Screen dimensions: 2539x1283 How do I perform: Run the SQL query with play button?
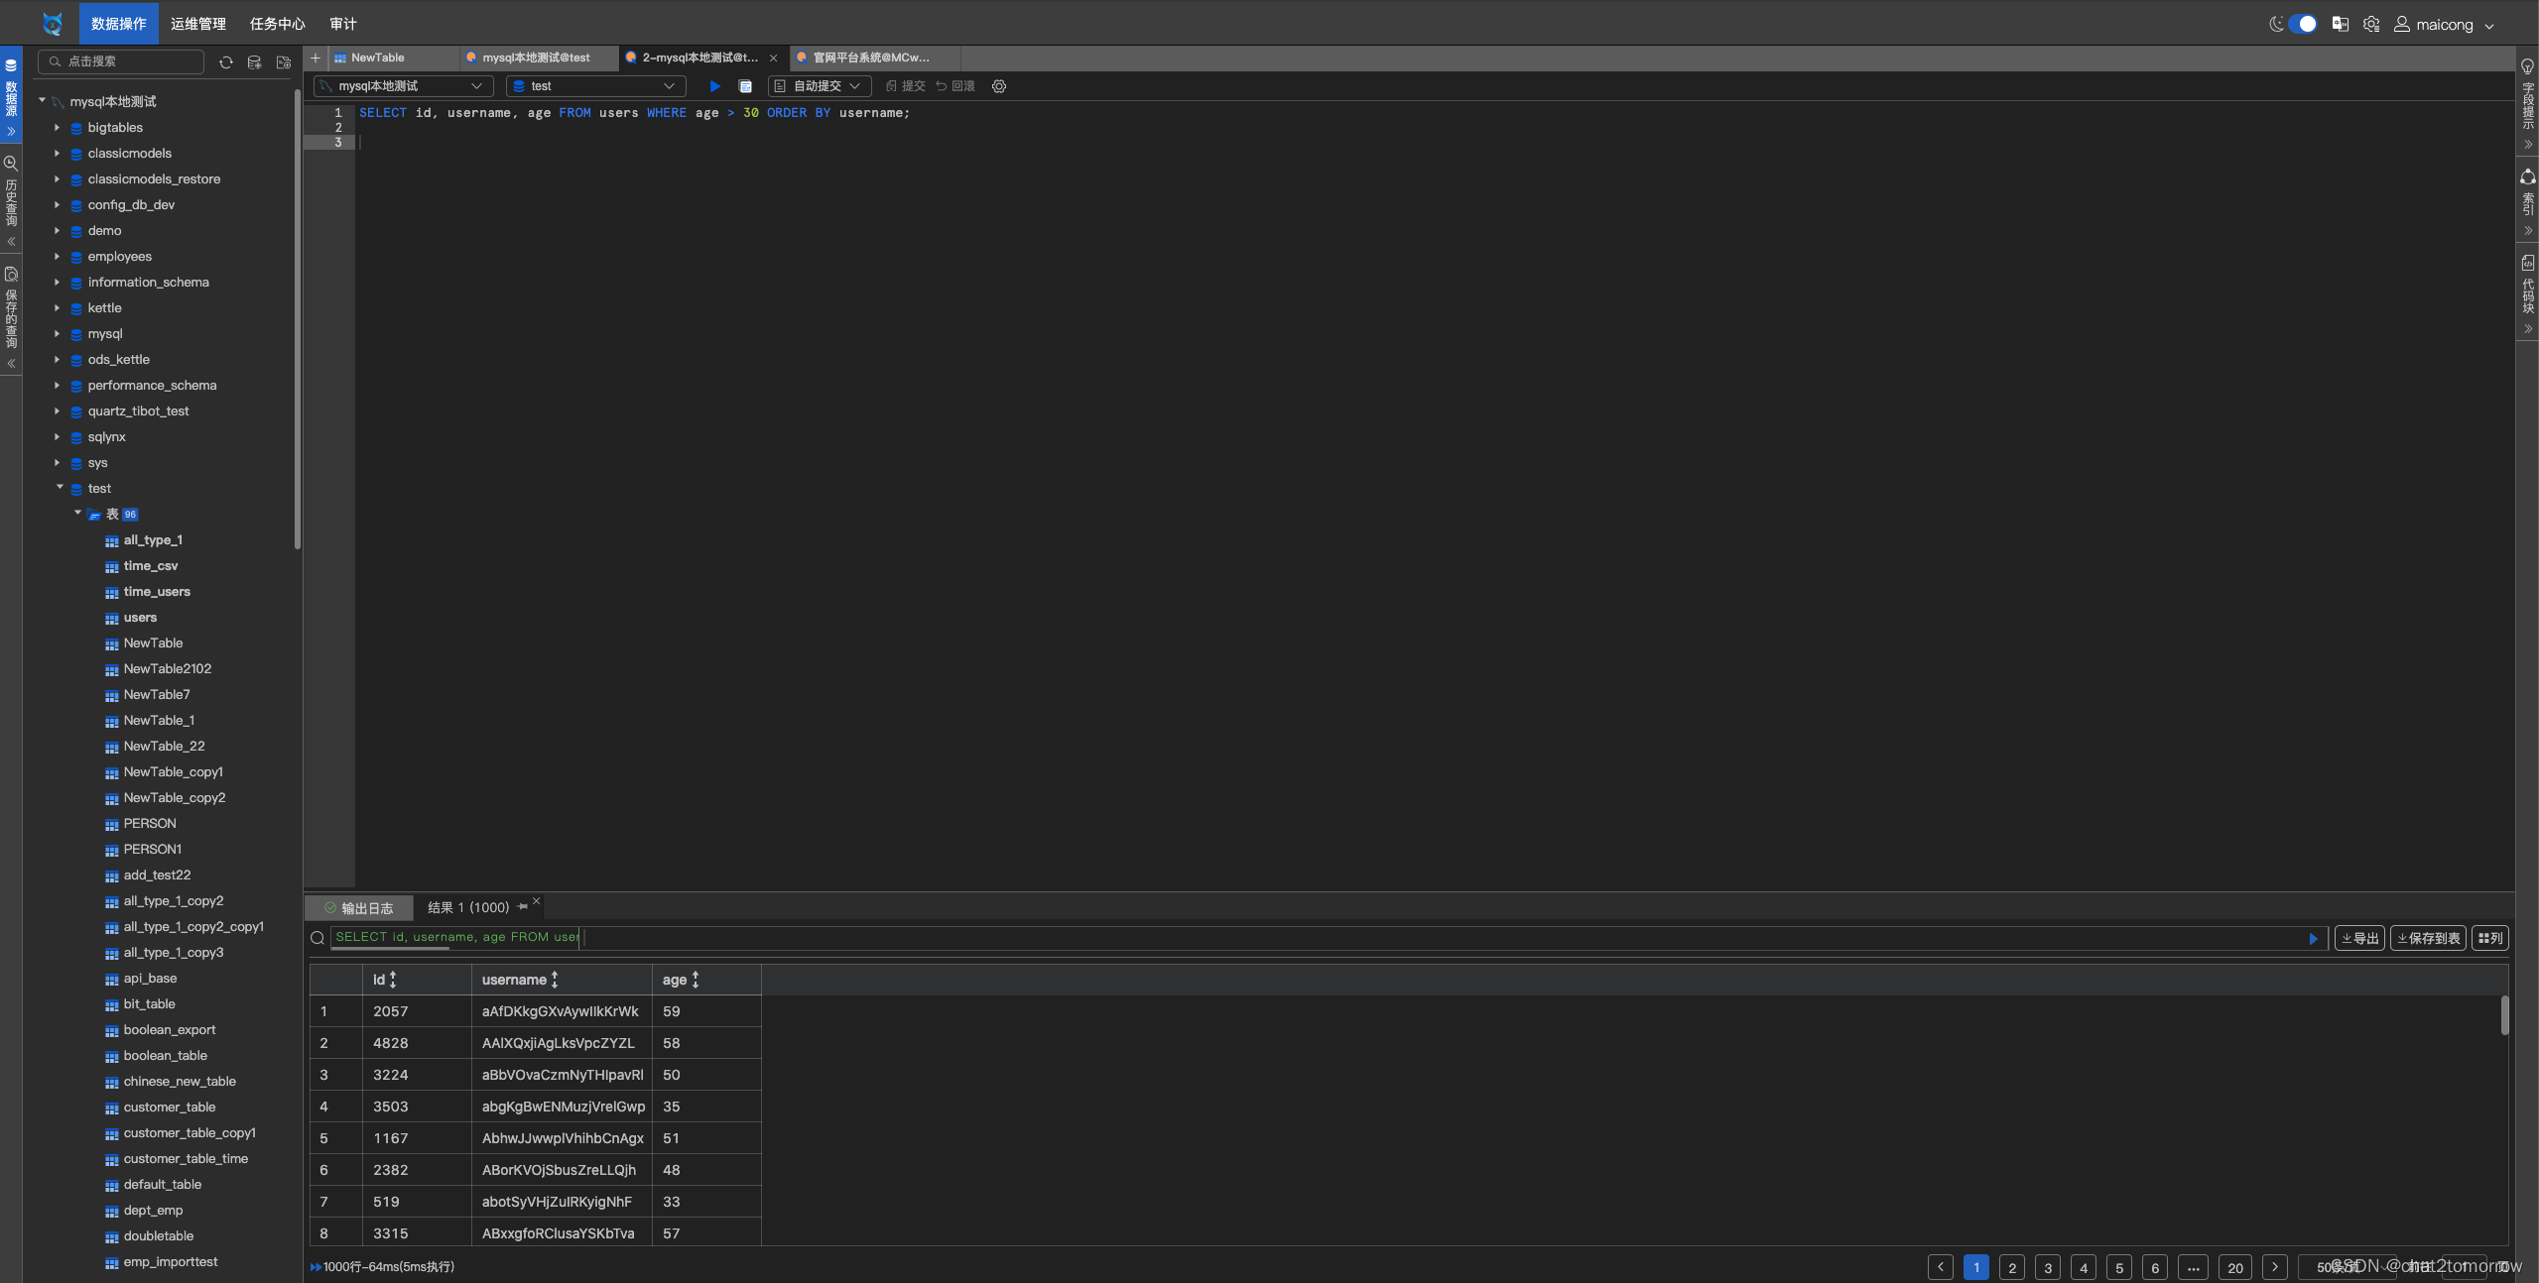click(x=714, y=86)
